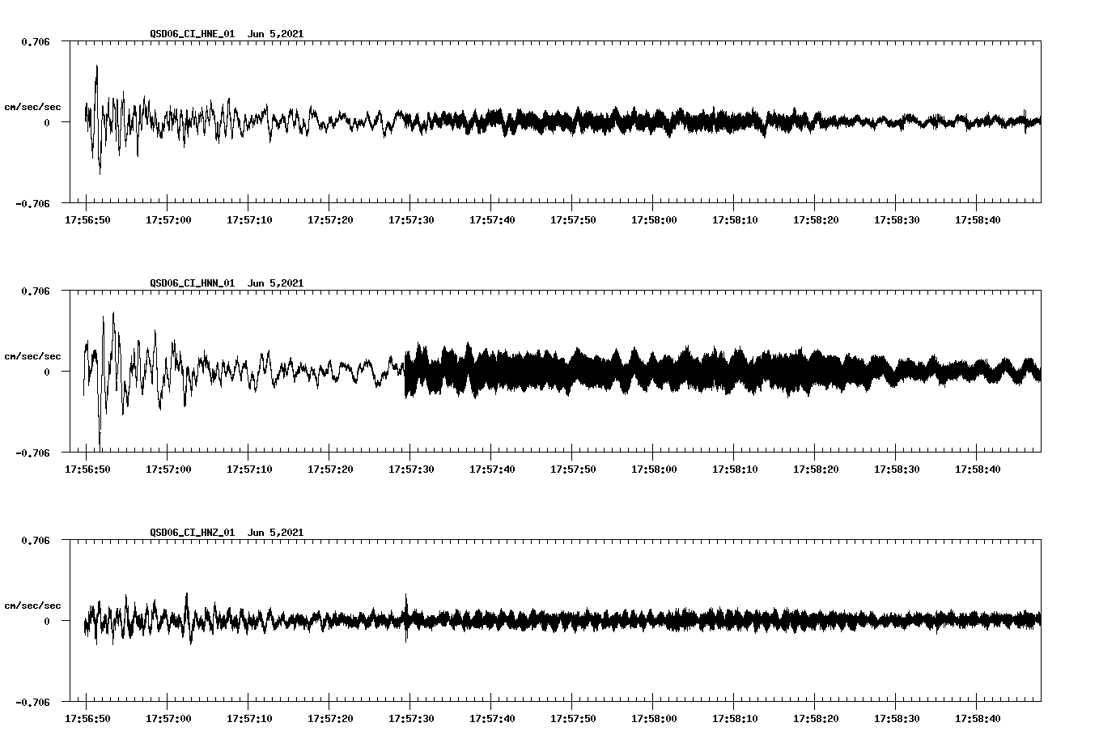Click 17:56:50 time label under HNZ plot
The height and width of the screenshot is (748, 1099).
pos(87,719)
